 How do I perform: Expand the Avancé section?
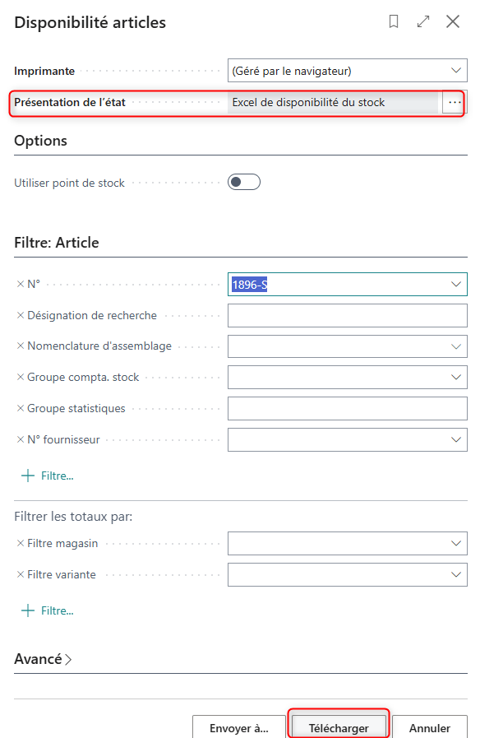point(43,659)
